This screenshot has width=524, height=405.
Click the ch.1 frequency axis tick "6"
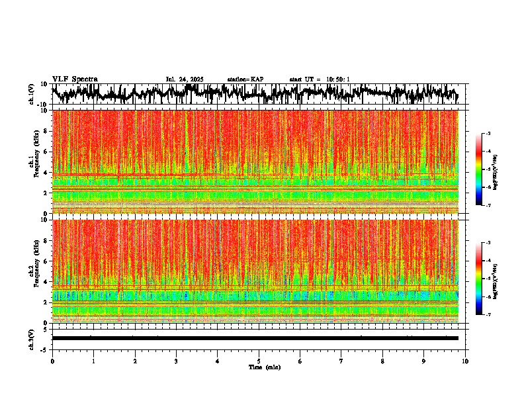point(46,152)
